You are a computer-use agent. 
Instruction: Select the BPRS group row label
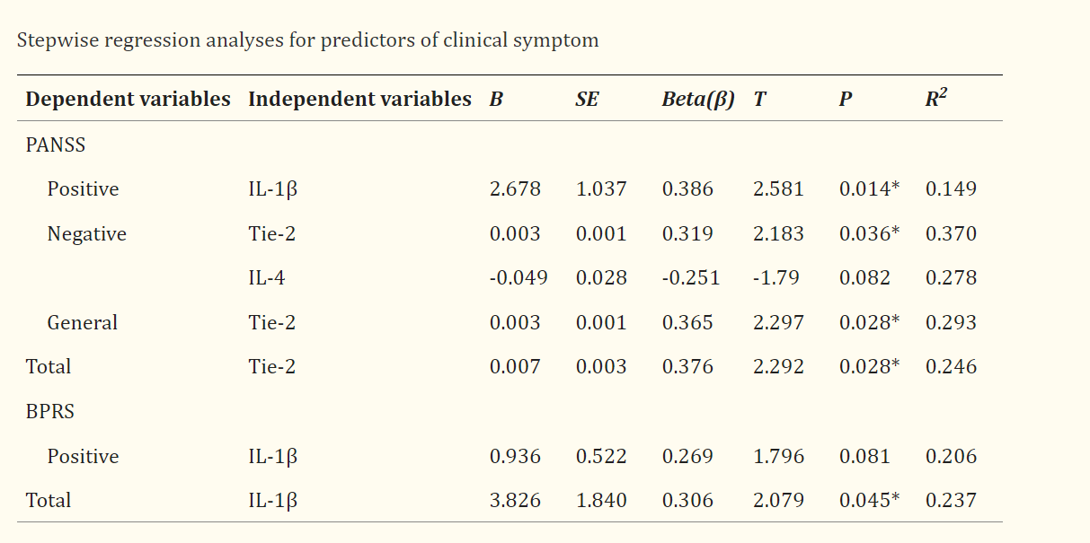[50, 412]
